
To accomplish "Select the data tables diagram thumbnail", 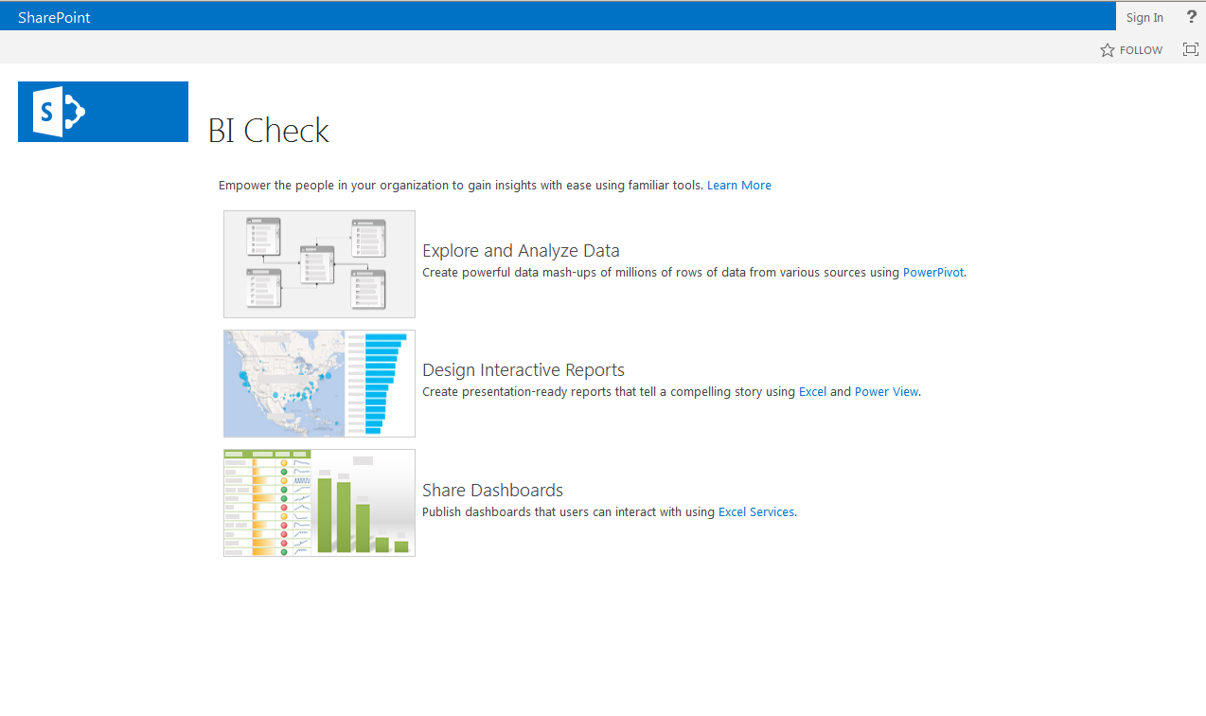I will (318, 263).
